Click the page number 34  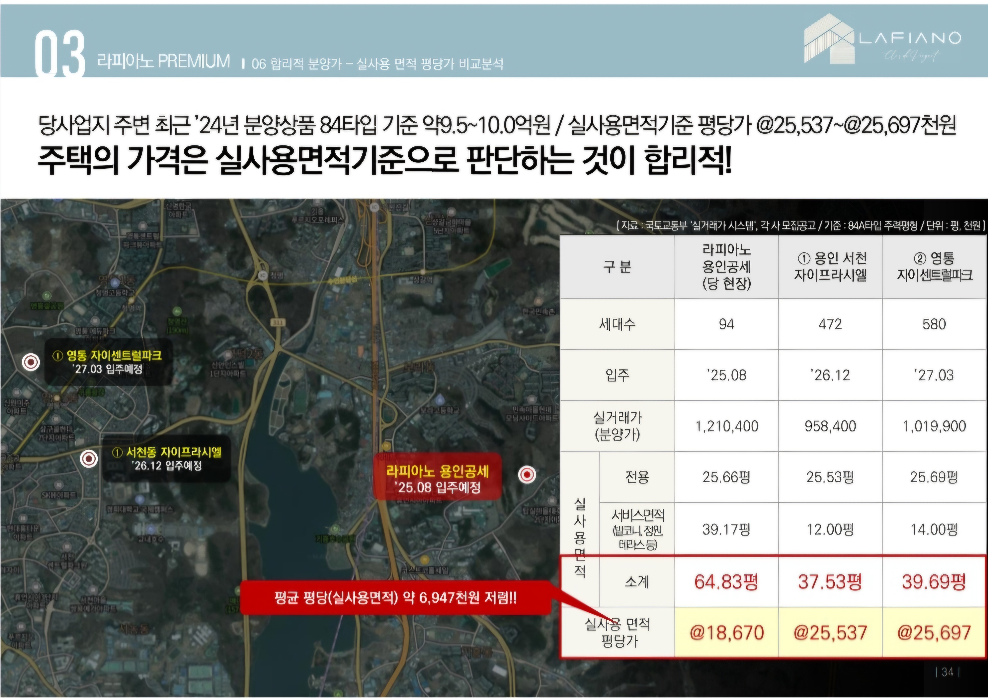(x=948, y=672)
